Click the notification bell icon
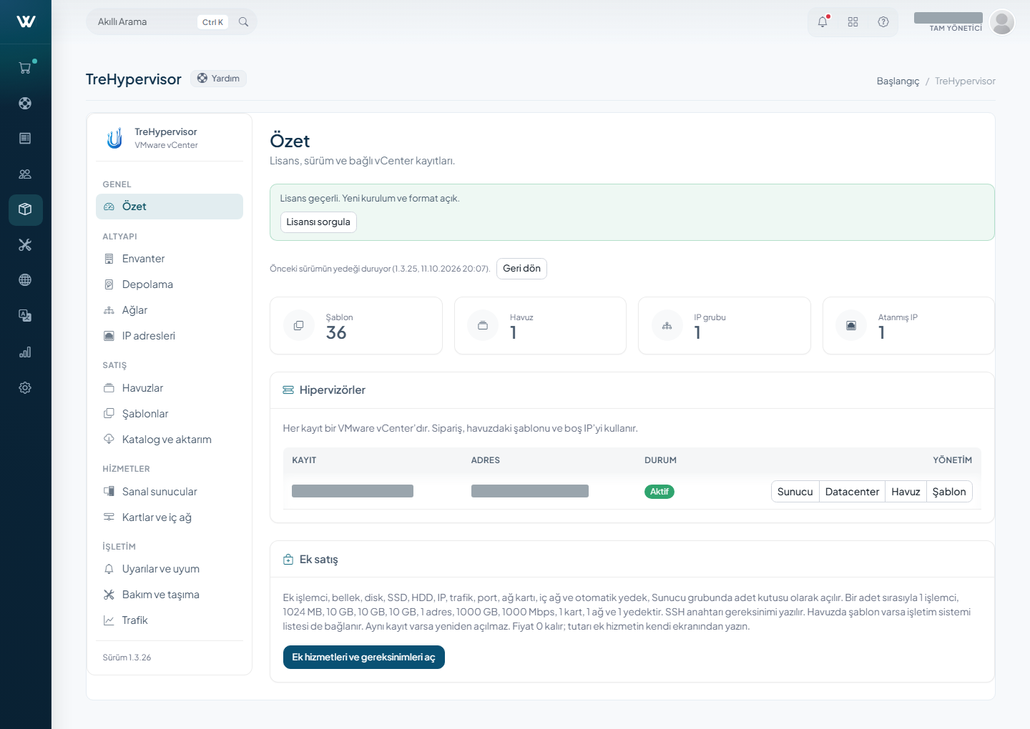1030x729 pixels. pyautogui.click(x=823, y=22)
